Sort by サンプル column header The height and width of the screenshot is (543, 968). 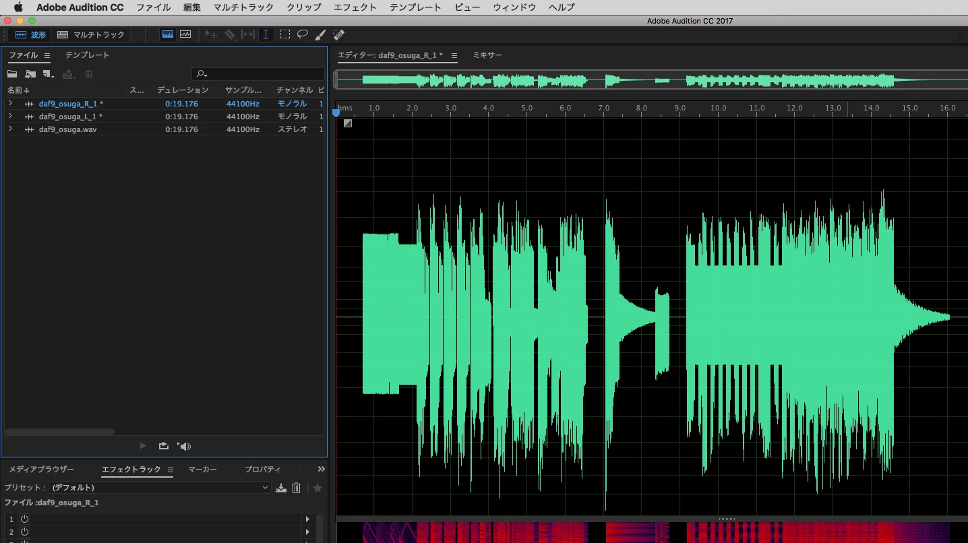(x=243, y=90)
